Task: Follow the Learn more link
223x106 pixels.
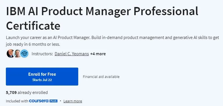Action: click(73, 101)
